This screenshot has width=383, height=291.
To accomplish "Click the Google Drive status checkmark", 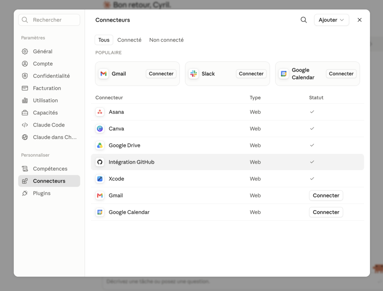I will click(x=312, y=145).
